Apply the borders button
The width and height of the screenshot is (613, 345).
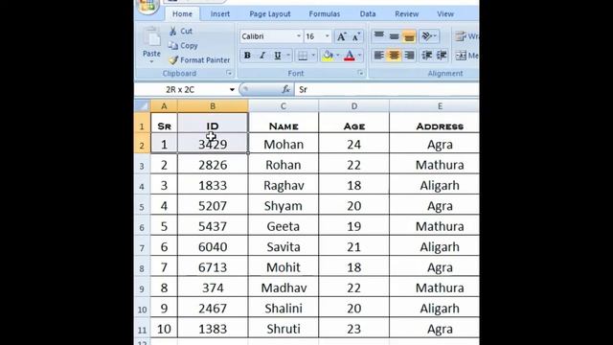tap(303, 56)
